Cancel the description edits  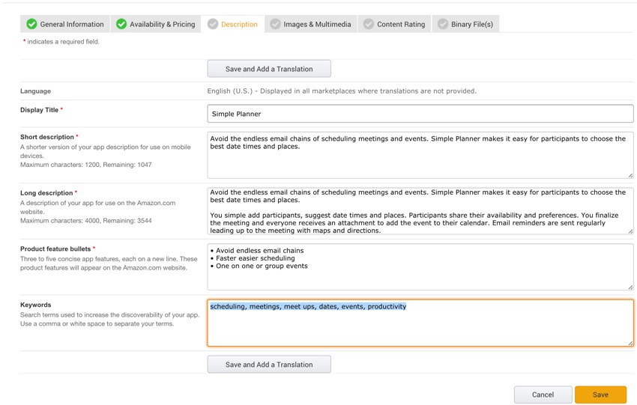click(x=543, y=395)
